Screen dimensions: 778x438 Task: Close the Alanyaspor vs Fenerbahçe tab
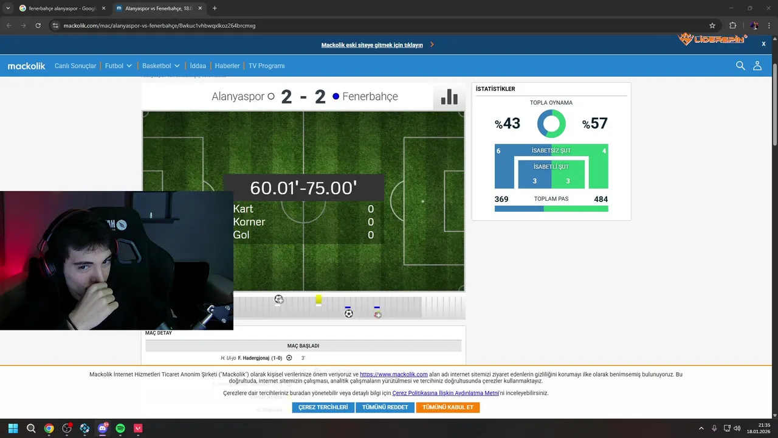click(201, 9)
